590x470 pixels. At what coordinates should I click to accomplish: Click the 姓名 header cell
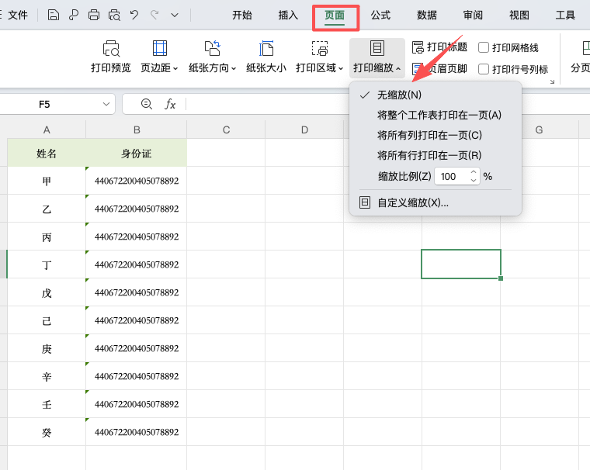pyautogui.click(x=47, y=153)
